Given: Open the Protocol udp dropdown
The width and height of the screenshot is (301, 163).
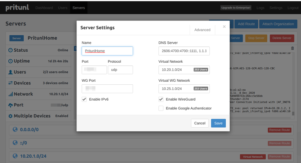Looking at the screenshot, I should [120, 70].
